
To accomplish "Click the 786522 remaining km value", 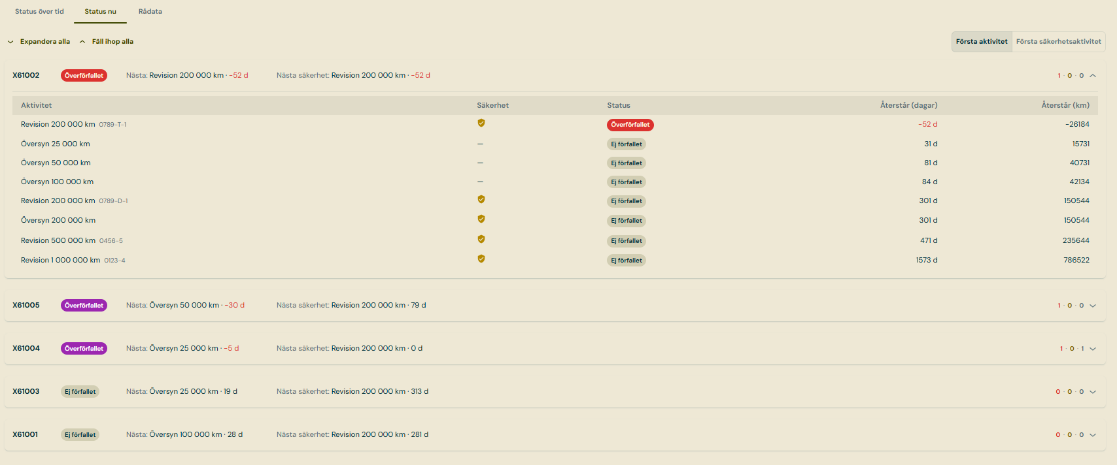I will pyautogui.click(x=1076, y=260).
